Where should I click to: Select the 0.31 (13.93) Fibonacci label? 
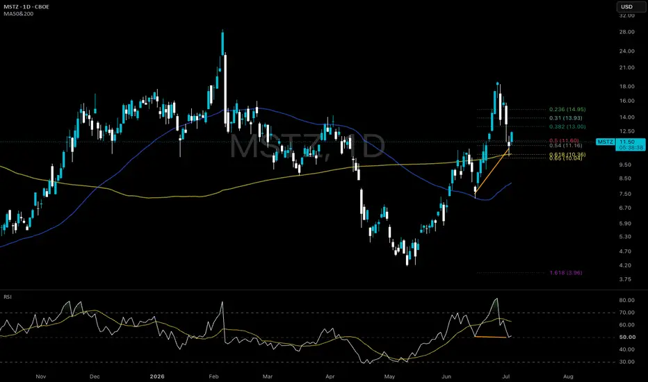[x=566, y=118]
